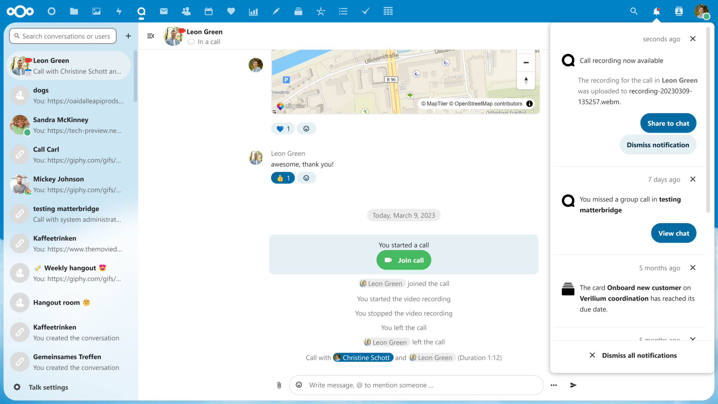Open the Files app
The image size is (718, 404).
74,11
